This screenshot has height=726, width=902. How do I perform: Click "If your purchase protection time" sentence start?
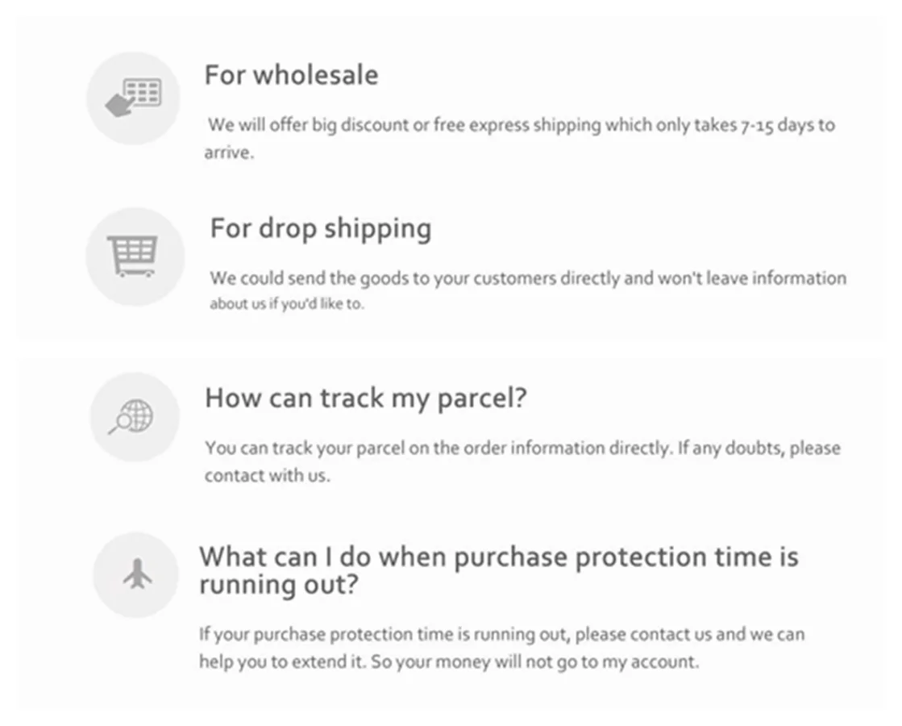click(318, 634)
